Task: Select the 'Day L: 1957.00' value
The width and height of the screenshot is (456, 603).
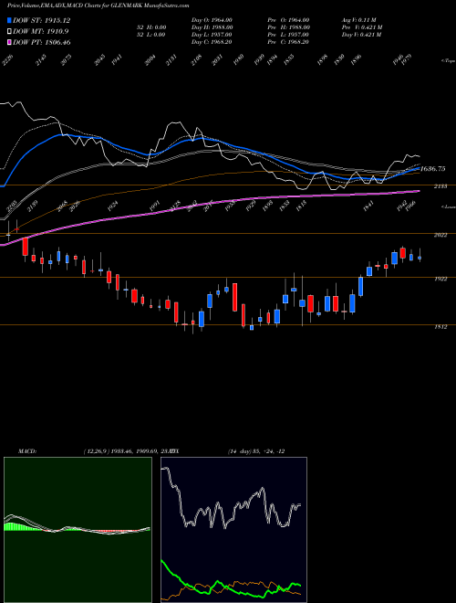Action: 212,35
